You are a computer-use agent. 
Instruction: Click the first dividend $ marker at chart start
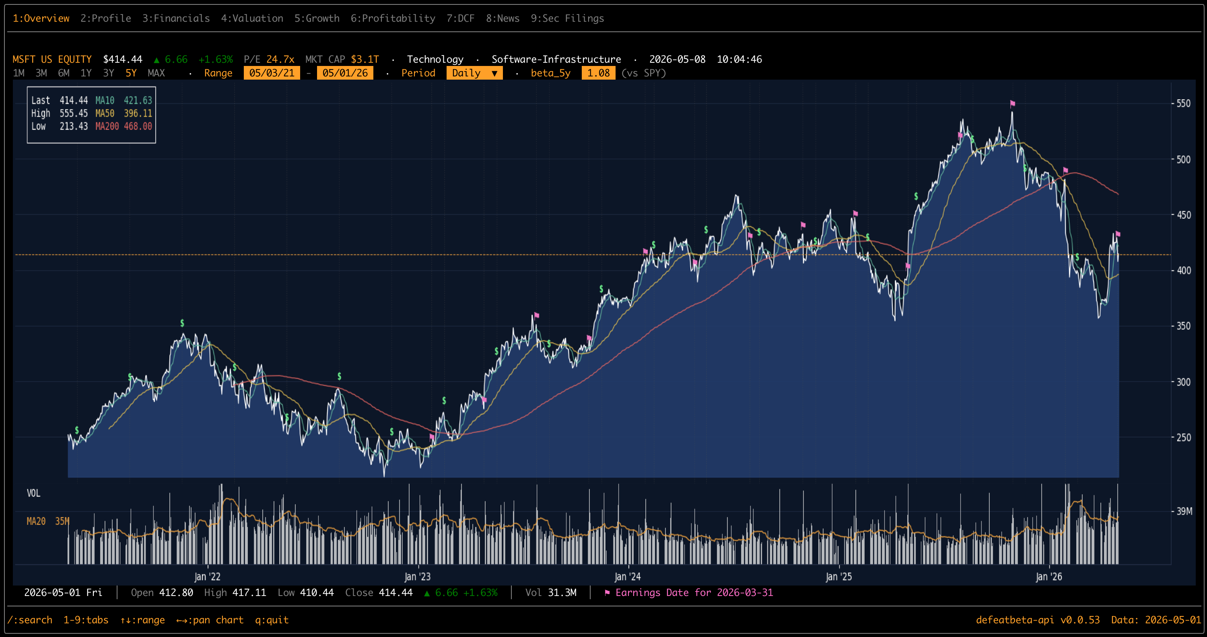pyautogui.click(x=77, y=430)
